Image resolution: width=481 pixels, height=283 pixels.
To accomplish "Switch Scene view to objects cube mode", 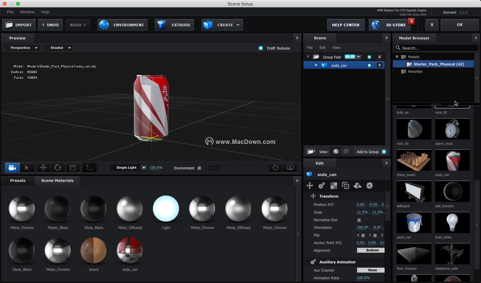I will point(346,151).
